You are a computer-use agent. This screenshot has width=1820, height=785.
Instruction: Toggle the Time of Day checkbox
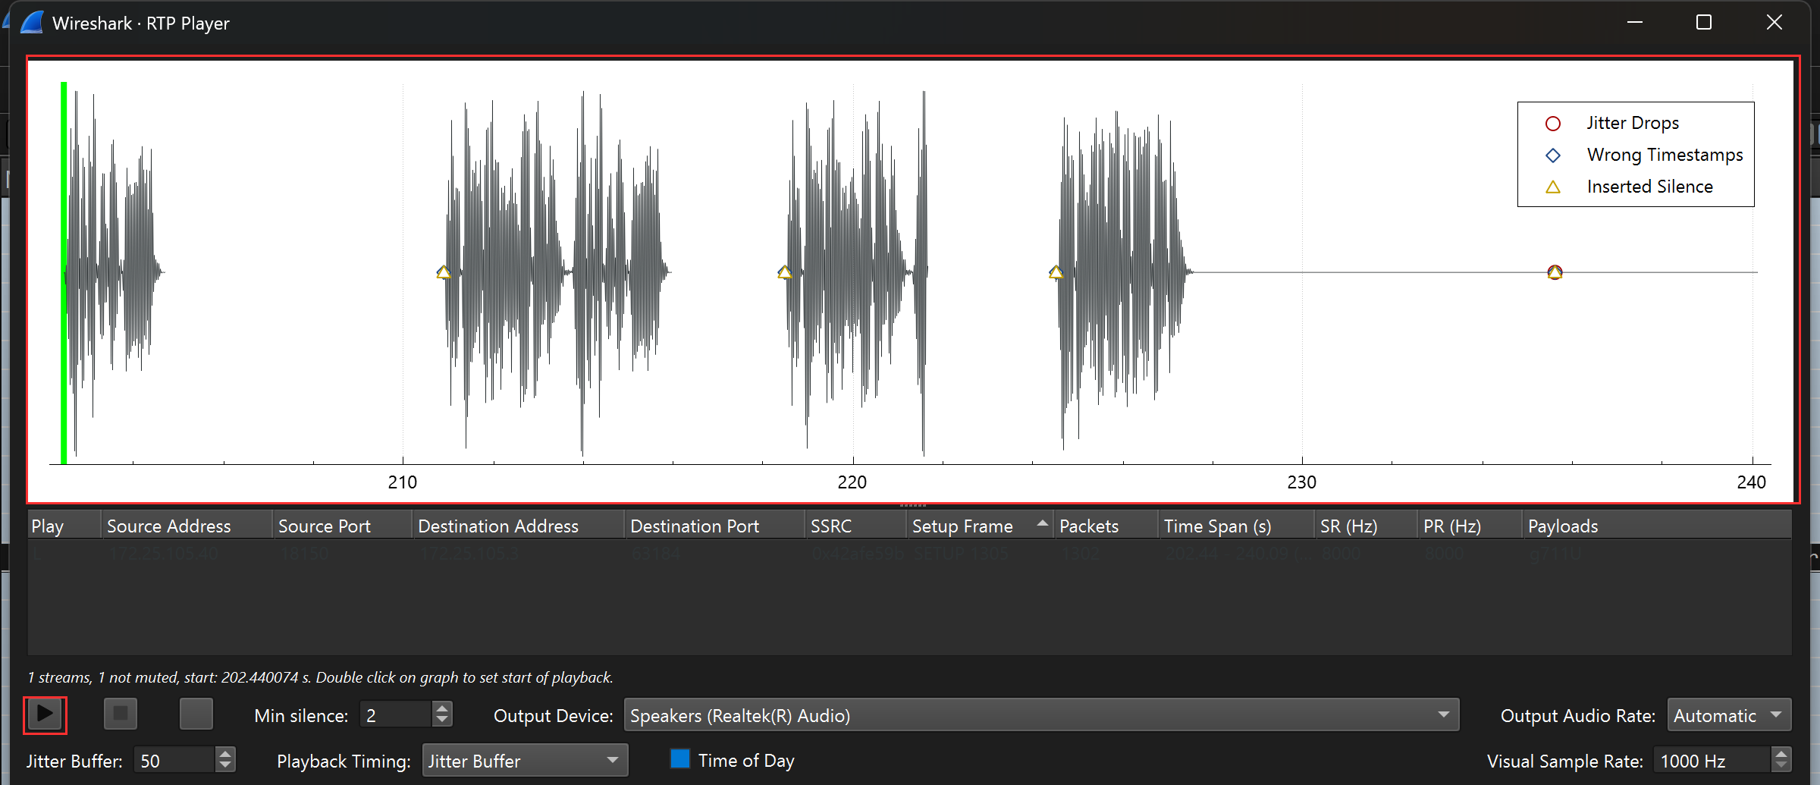[680, 759]
